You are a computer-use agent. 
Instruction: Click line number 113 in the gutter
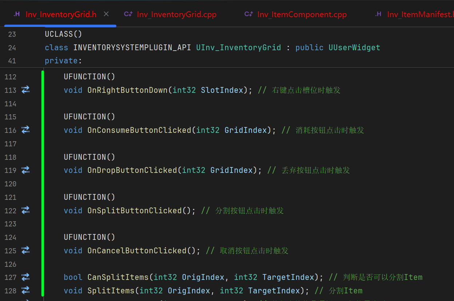(x=10, y=90)
